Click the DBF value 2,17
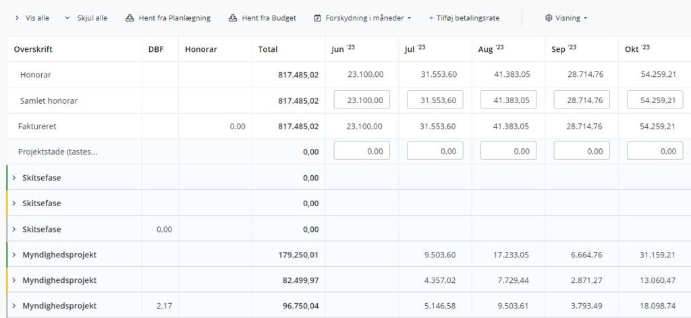The height and width of the screenshot is (318, 691). (165, 306)
